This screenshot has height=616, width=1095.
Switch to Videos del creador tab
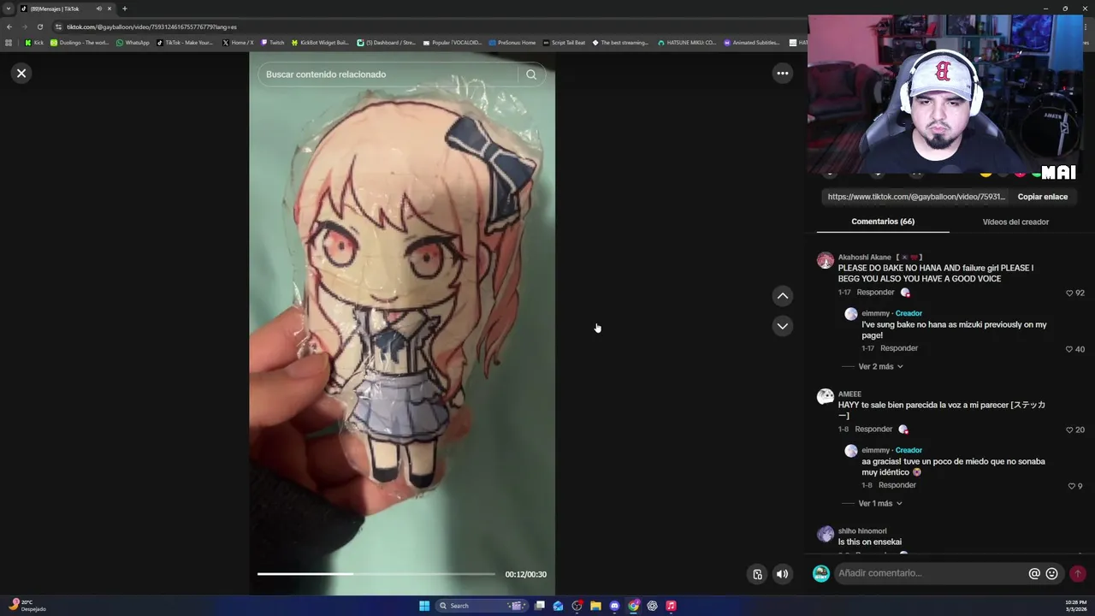coord(1015,222)
